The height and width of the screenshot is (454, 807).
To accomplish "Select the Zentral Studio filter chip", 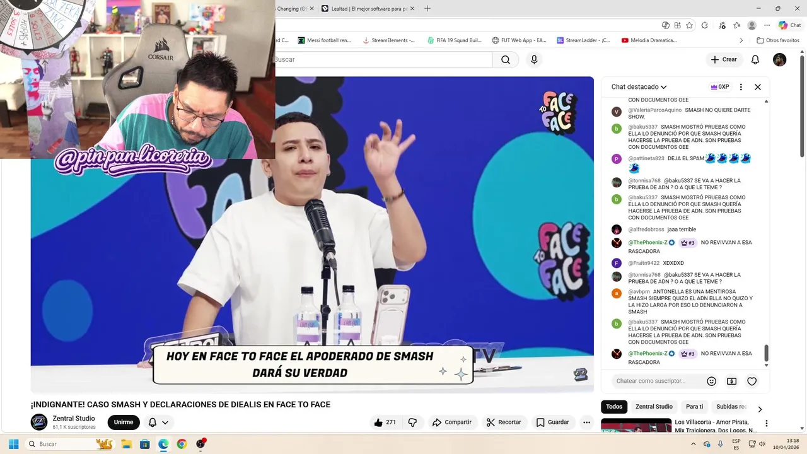I will tap(654, 407).
